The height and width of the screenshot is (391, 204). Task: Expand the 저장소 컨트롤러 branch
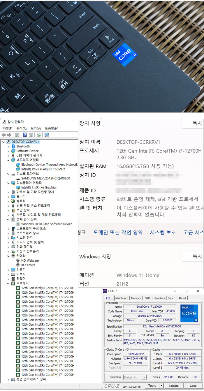point(8,251)
